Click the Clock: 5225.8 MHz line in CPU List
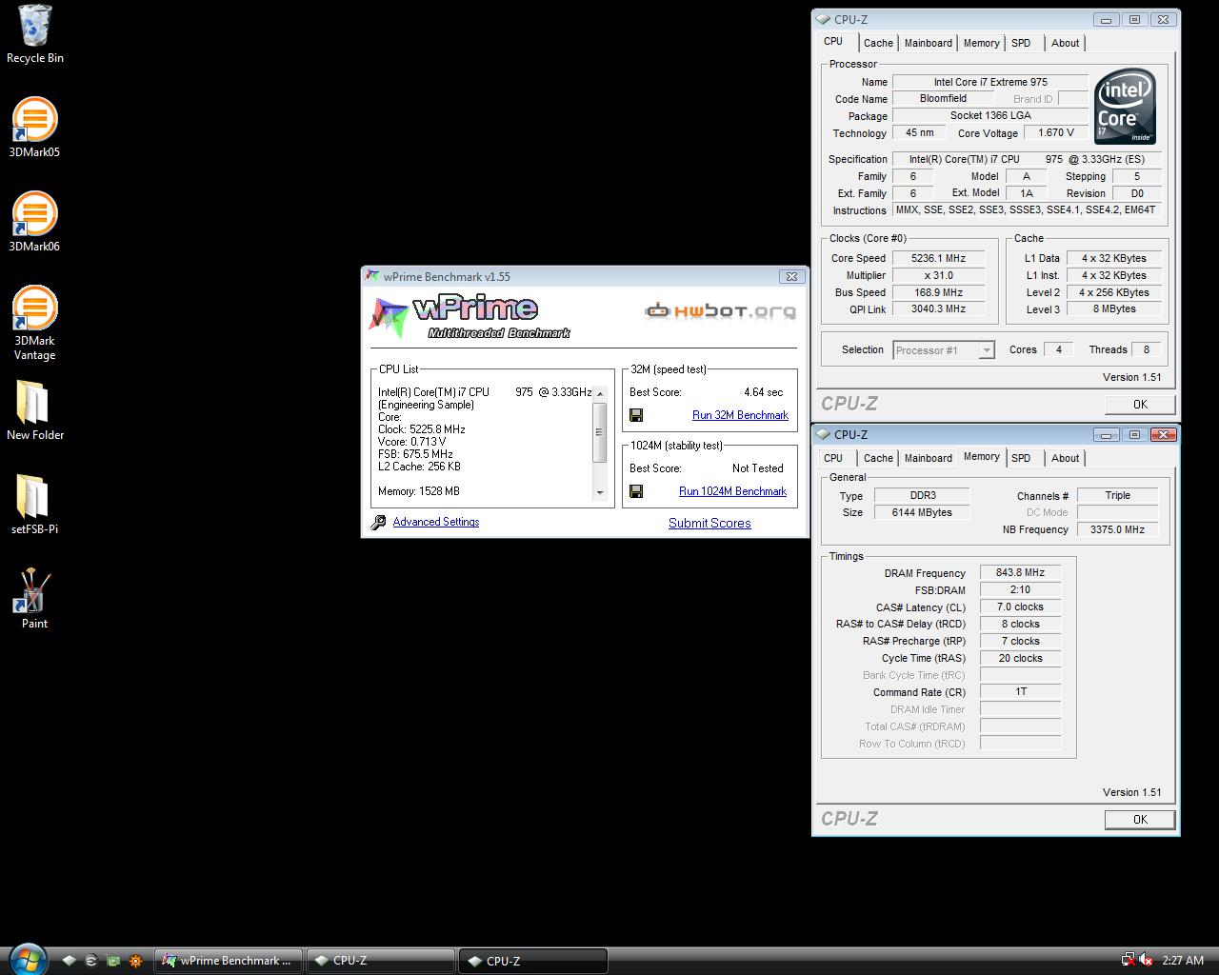Viewport: 1219px width, 975px height. point(422,429)
